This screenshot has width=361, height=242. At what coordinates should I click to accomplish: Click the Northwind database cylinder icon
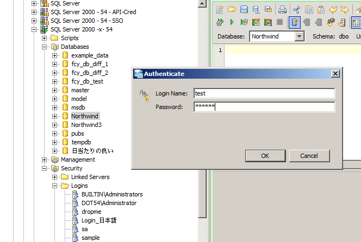(x=65, y=116)
